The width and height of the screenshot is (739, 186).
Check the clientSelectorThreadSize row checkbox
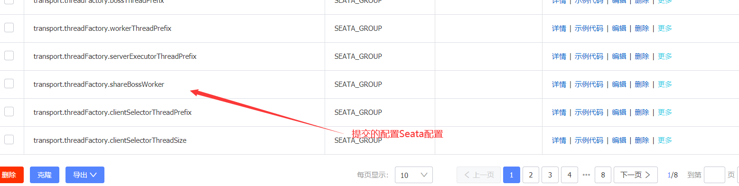9,139
